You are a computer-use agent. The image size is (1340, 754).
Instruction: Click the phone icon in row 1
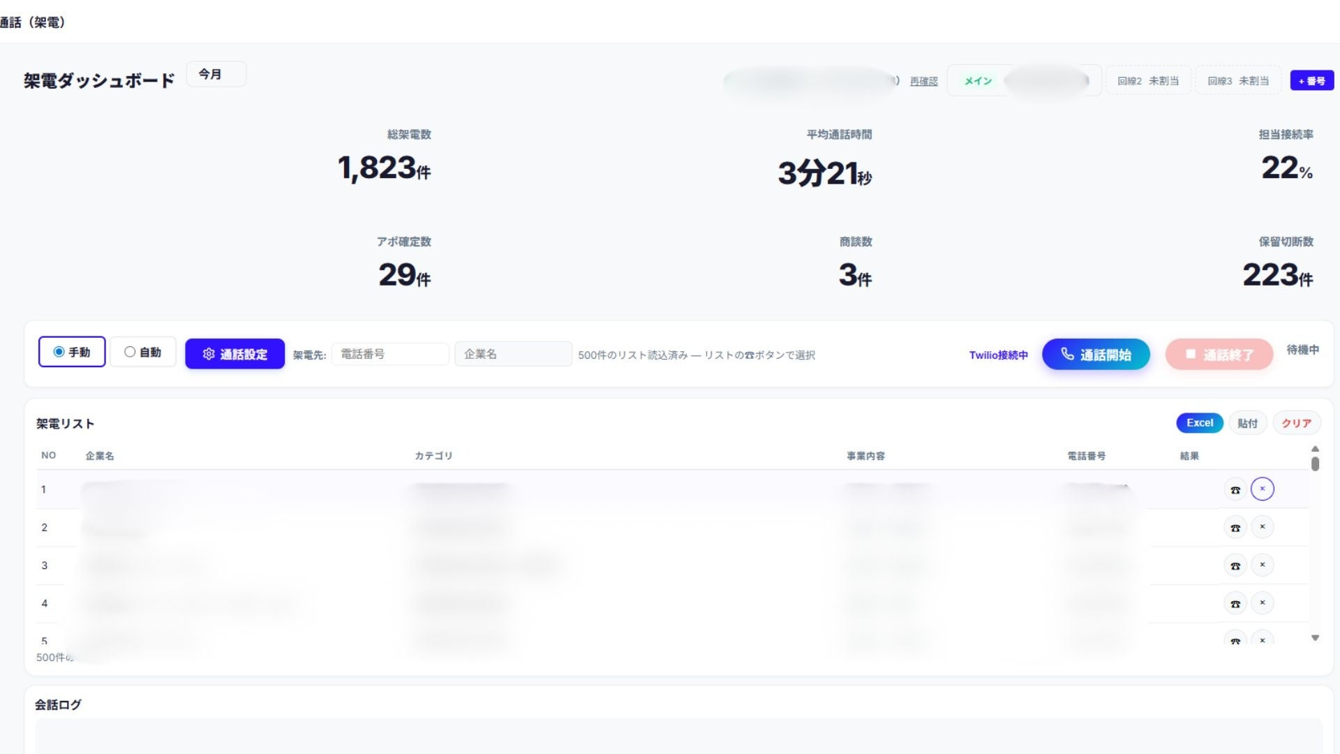click(x=1235, y=489)
